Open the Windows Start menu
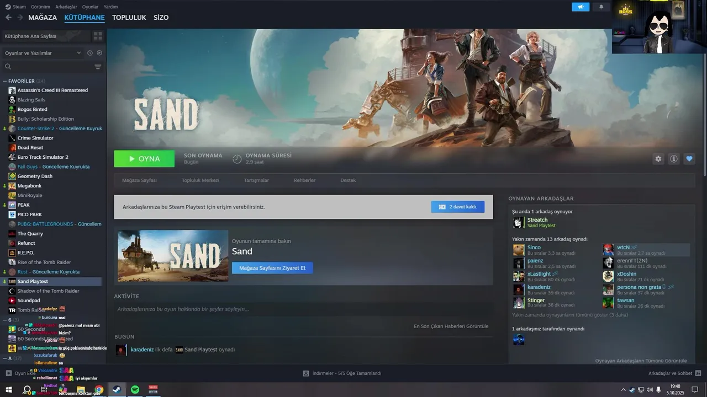The height and width of the screenshot is (397, 707). pyautogui.click(x=9, y=389)
